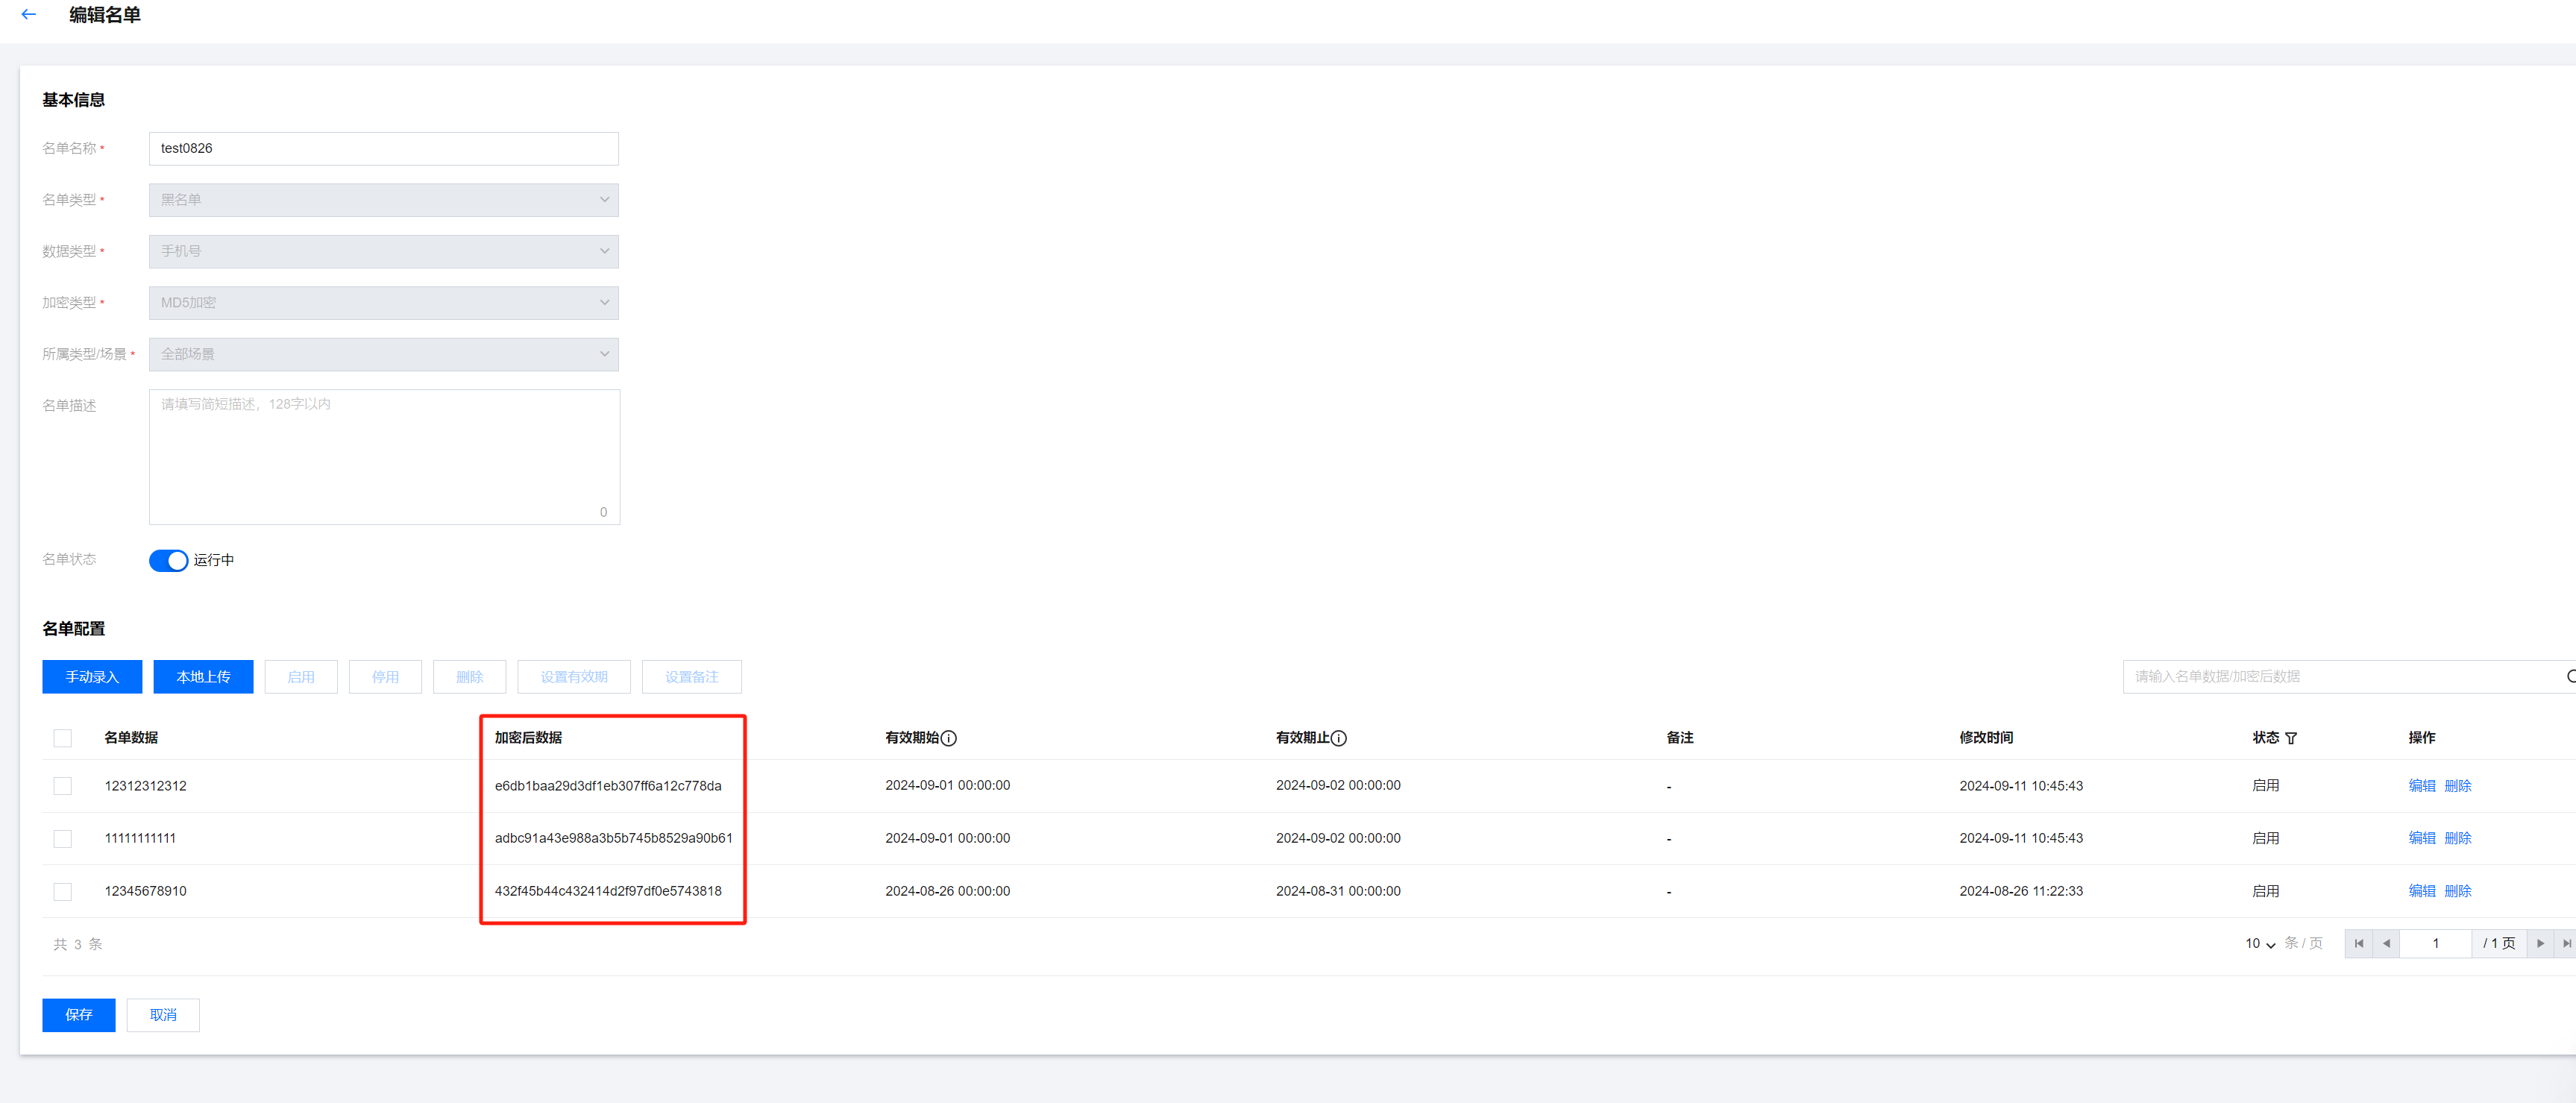
Task: Open the 加密类型 MD5加密 dropdown
Action: coord(383,303)
